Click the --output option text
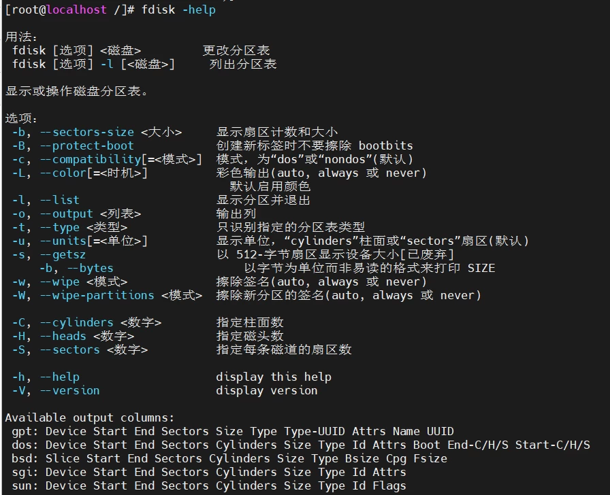Screen dimensions: 610x495 (x=67, y=214)
